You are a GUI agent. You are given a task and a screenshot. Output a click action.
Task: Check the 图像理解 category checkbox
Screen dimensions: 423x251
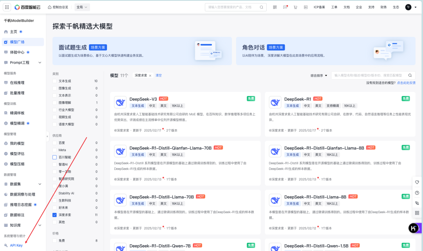[54, 103]
